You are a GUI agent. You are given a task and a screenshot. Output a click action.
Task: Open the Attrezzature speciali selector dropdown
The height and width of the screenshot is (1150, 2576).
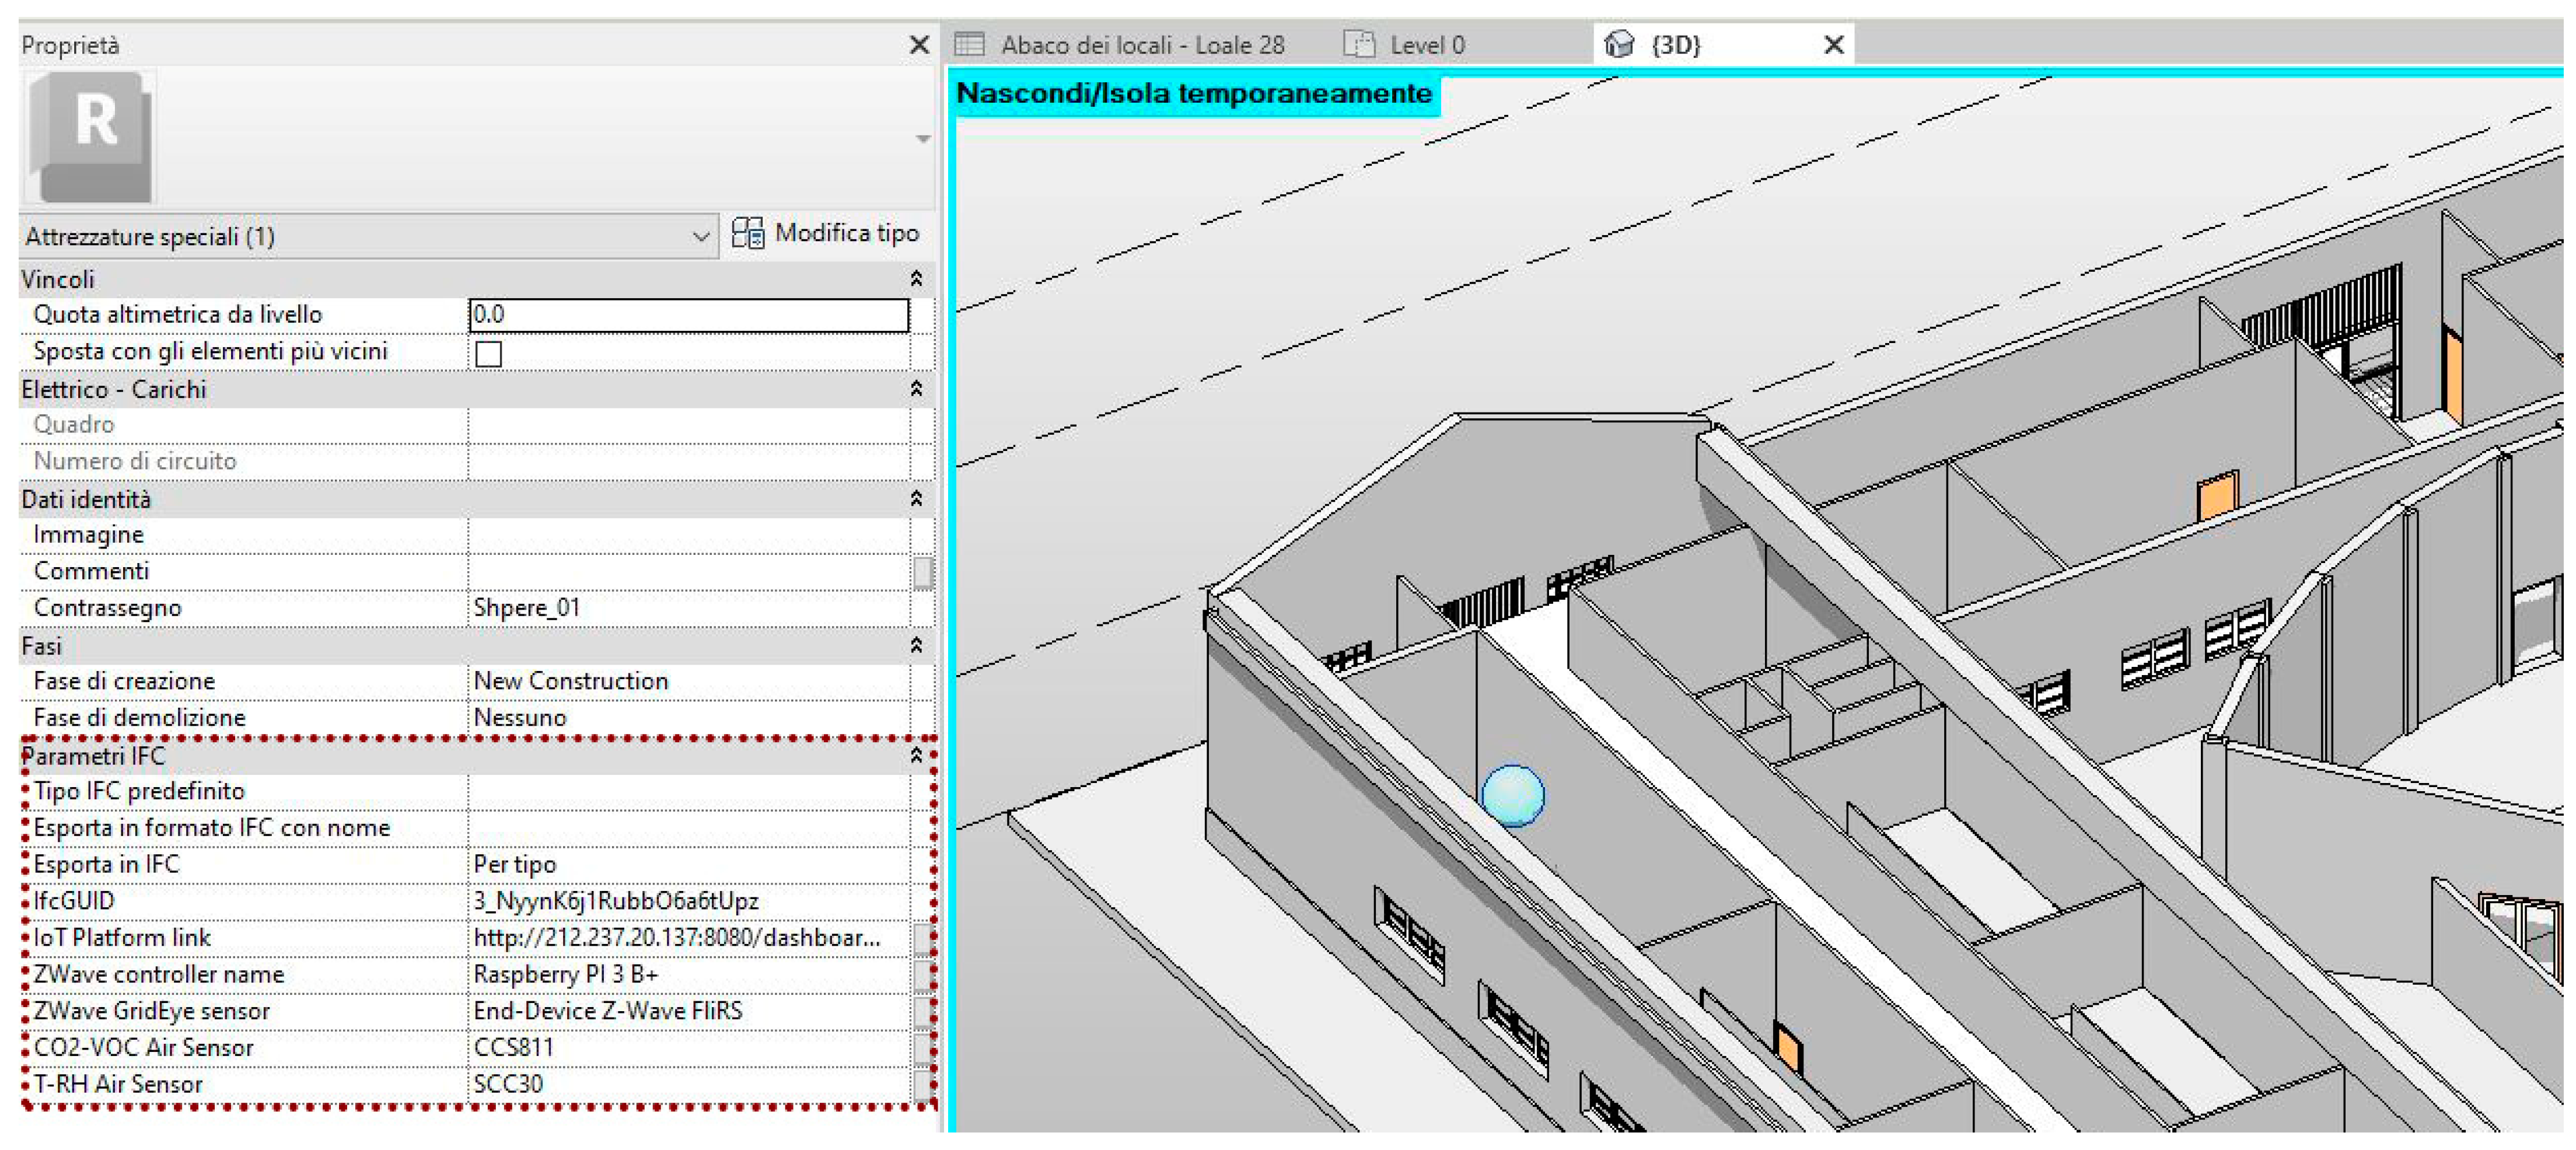tap(700, 237)
